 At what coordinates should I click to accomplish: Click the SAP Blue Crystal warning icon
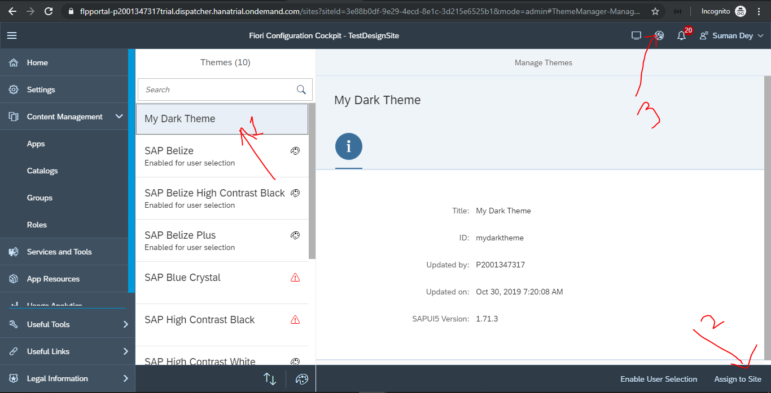(x=295, y=278)
